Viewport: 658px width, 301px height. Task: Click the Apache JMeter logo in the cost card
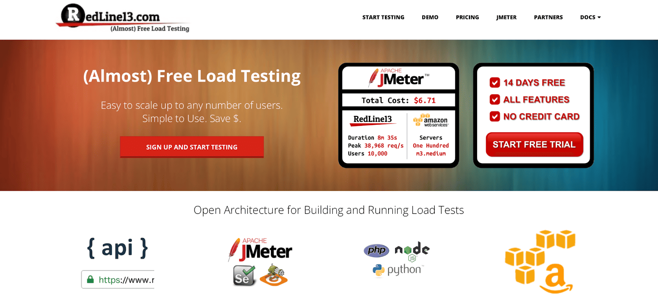[x=399, y=78]
